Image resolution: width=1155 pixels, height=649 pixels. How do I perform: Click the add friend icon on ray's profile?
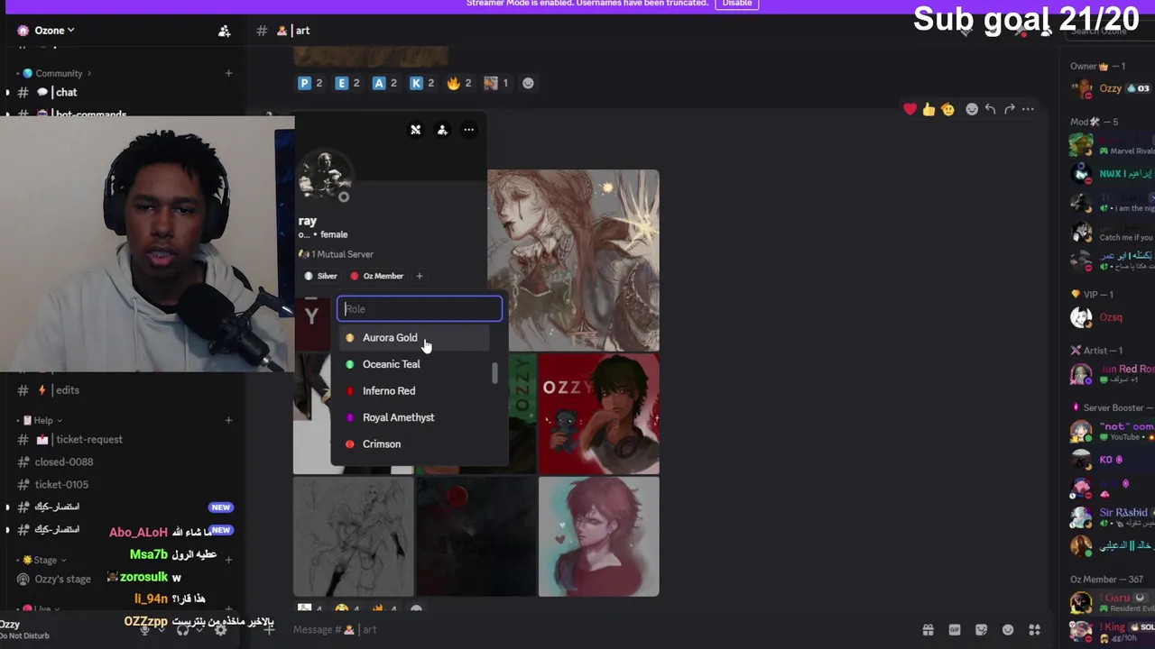442,130
